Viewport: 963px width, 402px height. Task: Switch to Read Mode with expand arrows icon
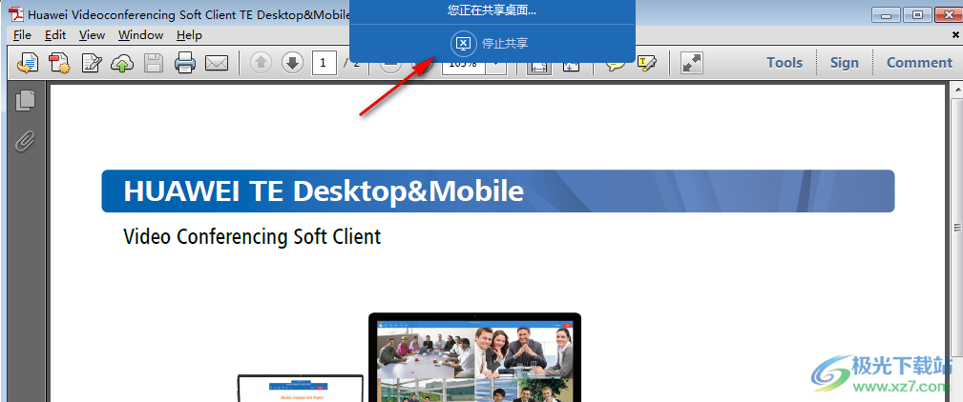tap(692, 63)
